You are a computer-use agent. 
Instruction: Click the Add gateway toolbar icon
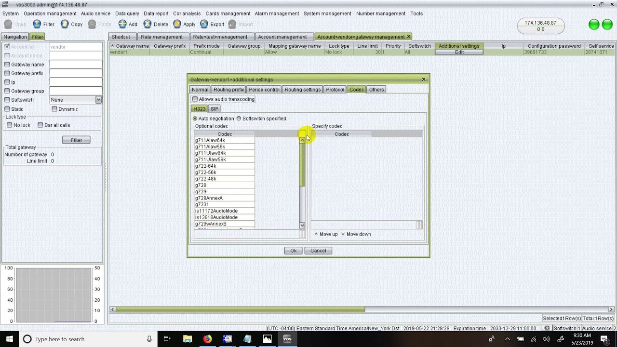point(122,24)
